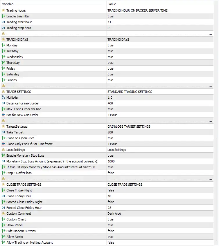Select the Tuesday variable row label

click(12, 51)
